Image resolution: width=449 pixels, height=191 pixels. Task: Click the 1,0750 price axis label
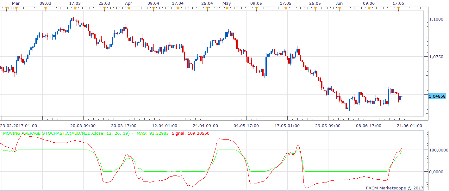tap(436, 57)
